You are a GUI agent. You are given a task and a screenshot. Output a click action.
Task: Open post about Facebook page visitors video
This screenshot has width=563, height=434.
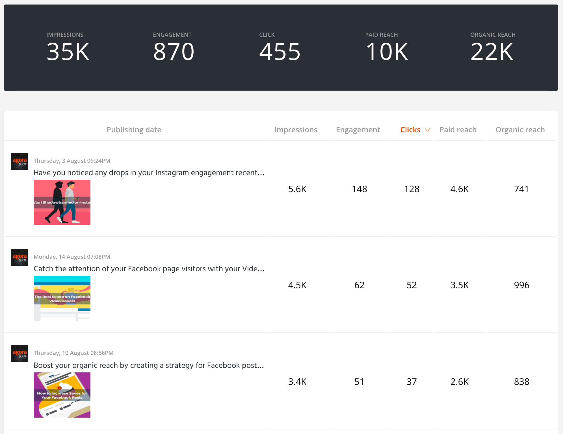click(x=149, y=269)
